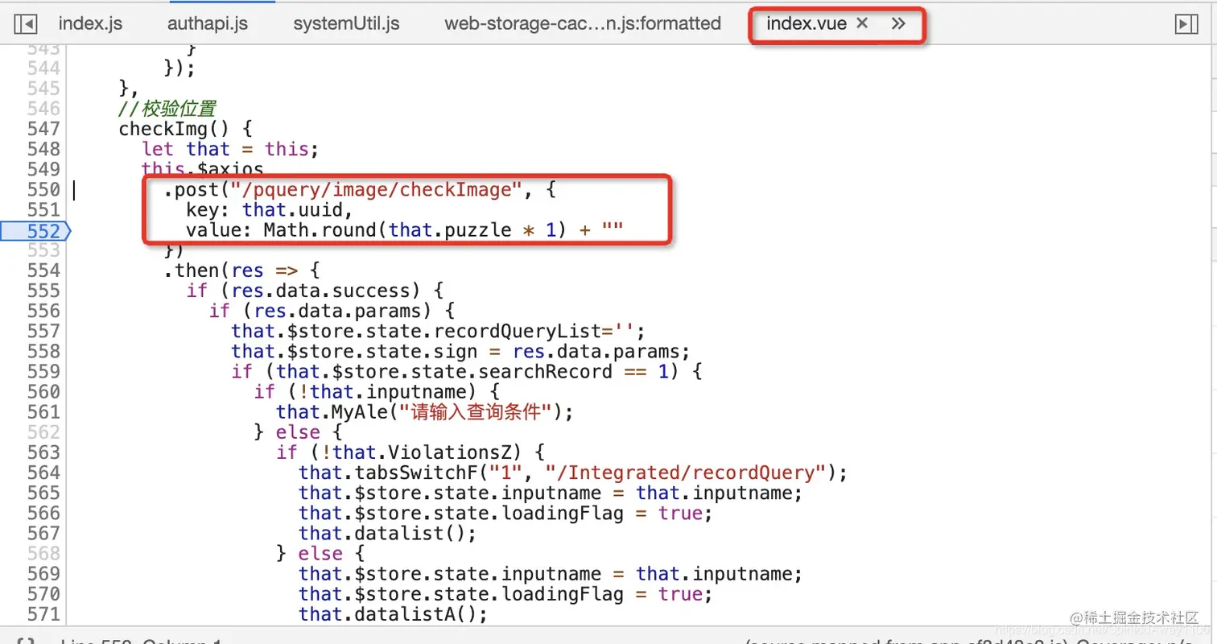Toggle the debugger sidebar icon
The height and width of the screenshot is (644, 1217).
[x=1186, y=24]
